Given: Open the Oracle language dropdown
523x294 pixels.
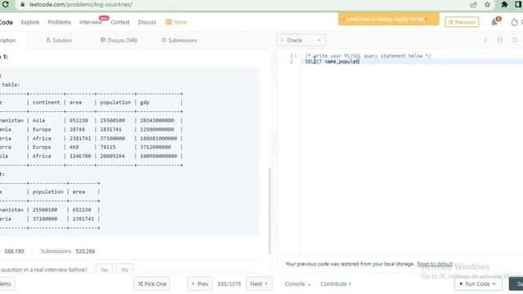Looking at the screenshot, I should tap(302, 40).
